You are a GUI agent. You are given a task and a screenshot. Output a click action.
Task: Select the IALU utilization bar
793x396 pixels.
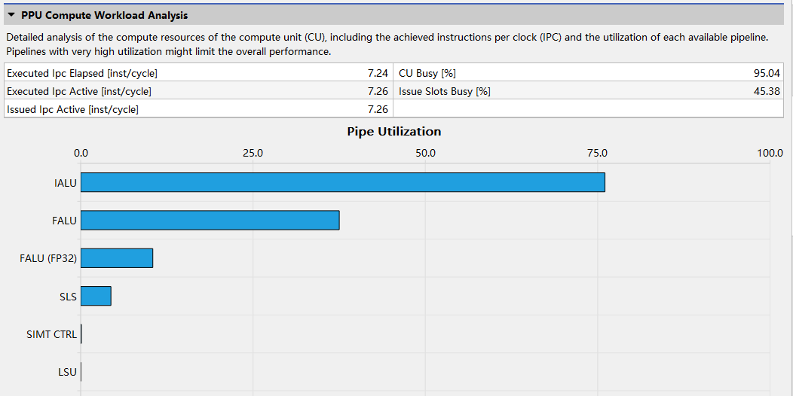343,182
